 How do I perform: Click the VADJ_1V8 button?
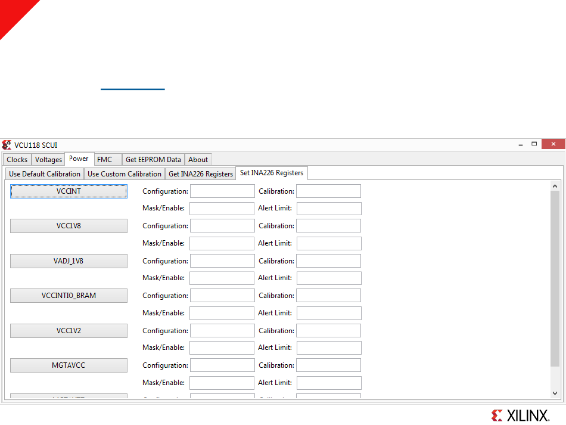click(69, 260)
